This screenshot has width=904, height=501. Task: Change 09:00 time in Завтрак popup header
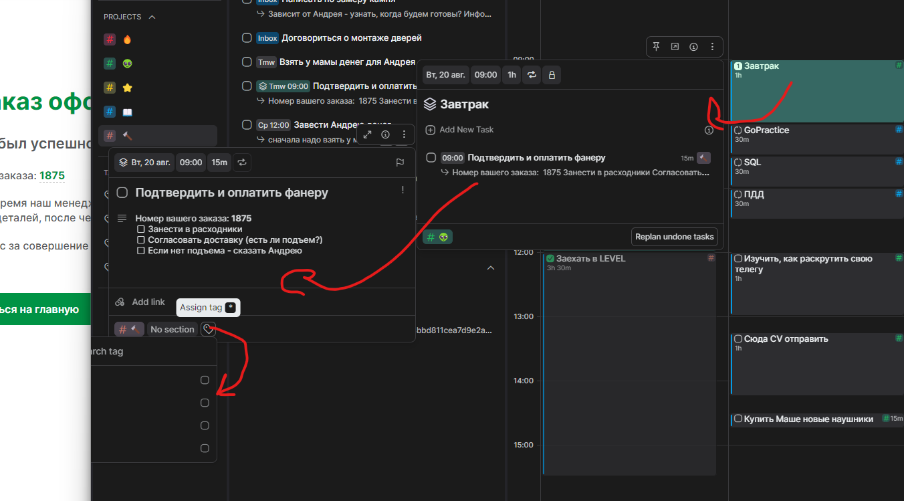[x=486, y=75]
